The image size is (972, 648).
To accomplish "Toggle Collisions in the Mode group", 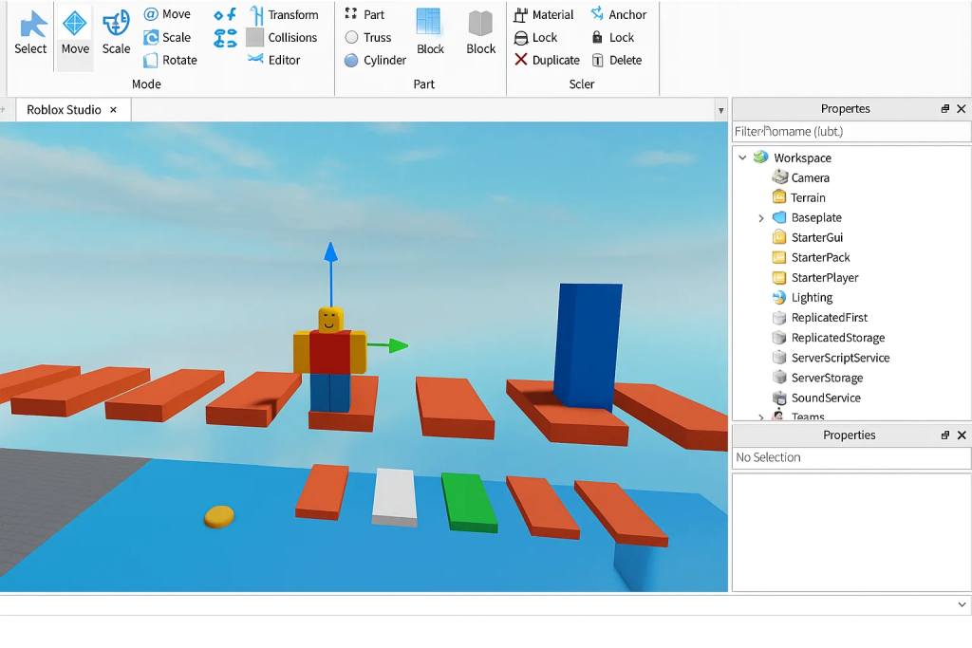I will 282,37.
